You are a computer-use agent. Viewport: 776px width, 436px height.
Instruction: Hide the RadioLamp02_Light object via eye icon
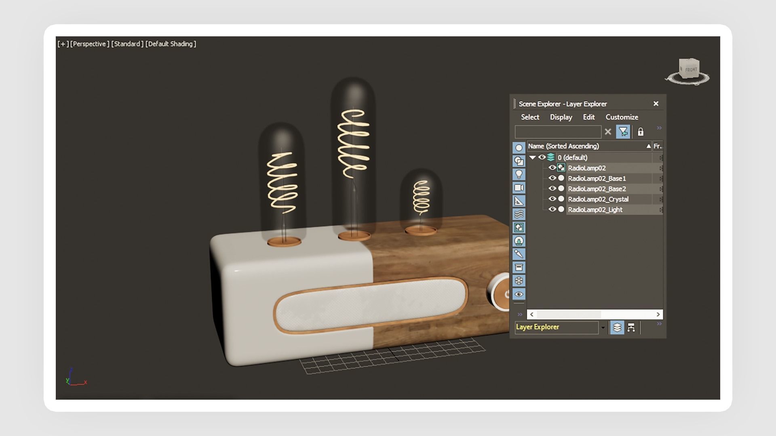pyautogui.click(x=552, y=210)
